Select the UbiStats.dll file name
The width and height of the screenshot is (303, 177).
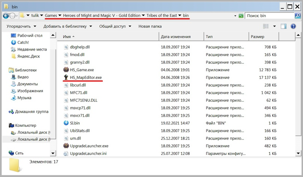pos(80,130)
